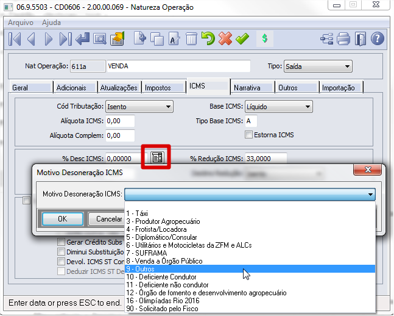394x316 pixels.
Task: Toggle Devol. ICMS ST checkbox
Action: coord(61,262)
